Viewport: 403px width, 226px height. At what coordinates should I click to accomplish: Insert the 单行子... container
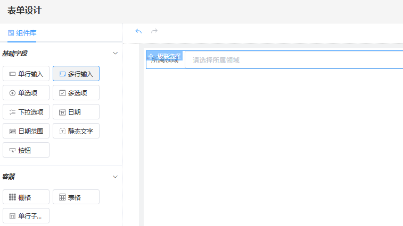tap(26, 216)
